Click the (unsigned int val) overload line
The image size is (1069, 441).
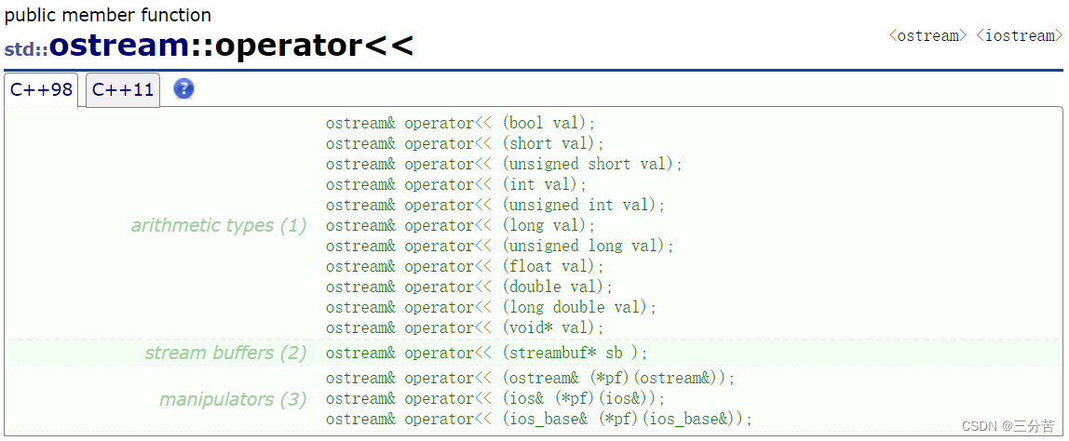tap(495, 206)
